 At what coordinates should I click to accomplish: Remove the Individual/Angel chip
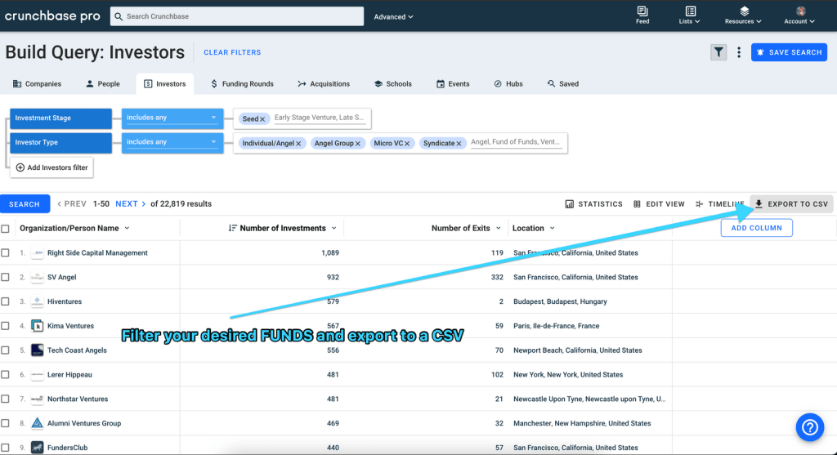[298, 144]
